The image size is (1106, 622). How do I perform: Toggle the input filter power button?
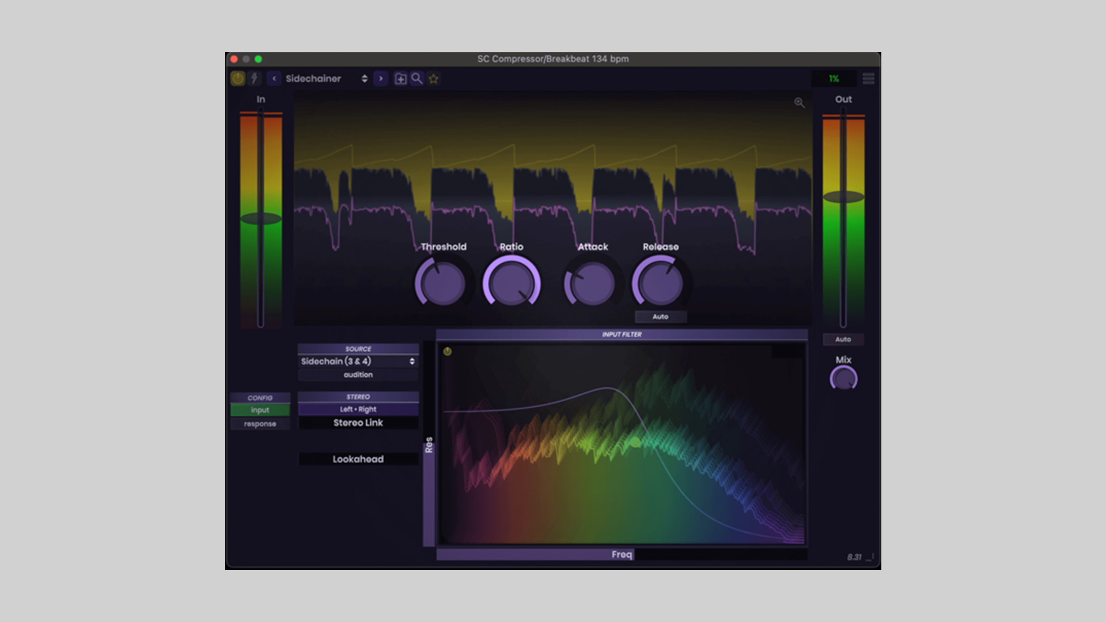(447, 351)
